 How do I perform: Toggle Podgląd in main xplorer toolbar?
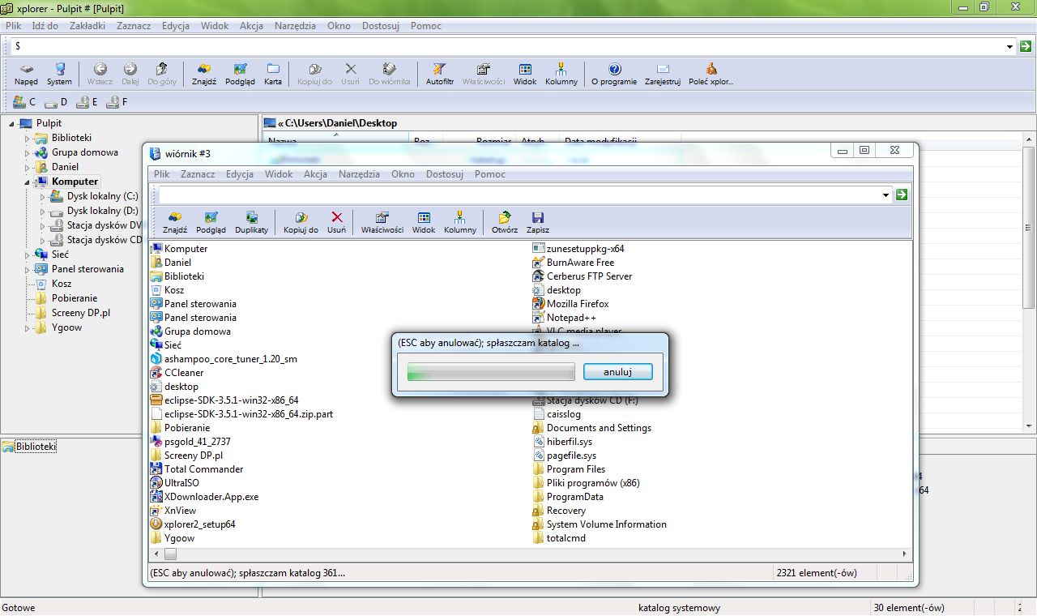pos(240,75)
